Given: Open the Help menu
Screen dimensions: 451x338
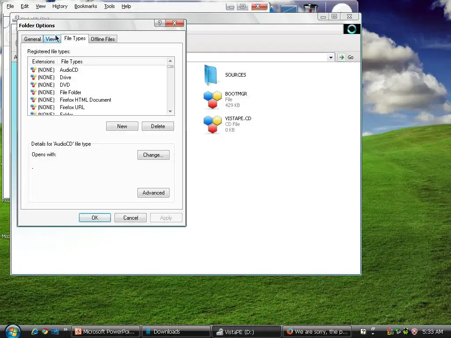Looking at the screenshot, I should (x=126, y=6).
